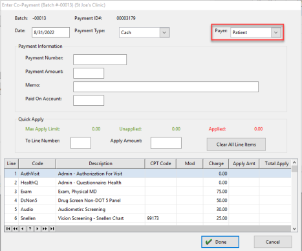
Task: Click the Code column header
Action: (x=38, y=163)
